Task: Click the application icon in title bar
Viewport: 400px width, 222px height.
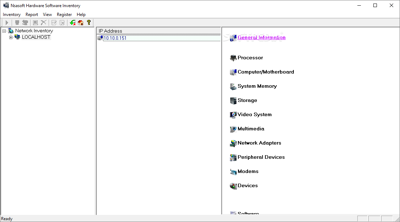Action: point(6,5)
